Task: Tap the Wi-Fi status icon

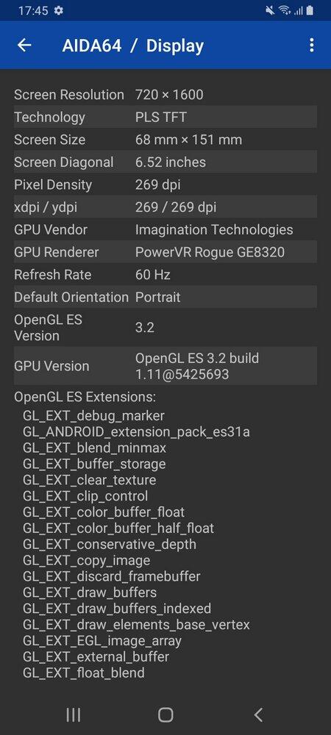Action: click(285, 10)
